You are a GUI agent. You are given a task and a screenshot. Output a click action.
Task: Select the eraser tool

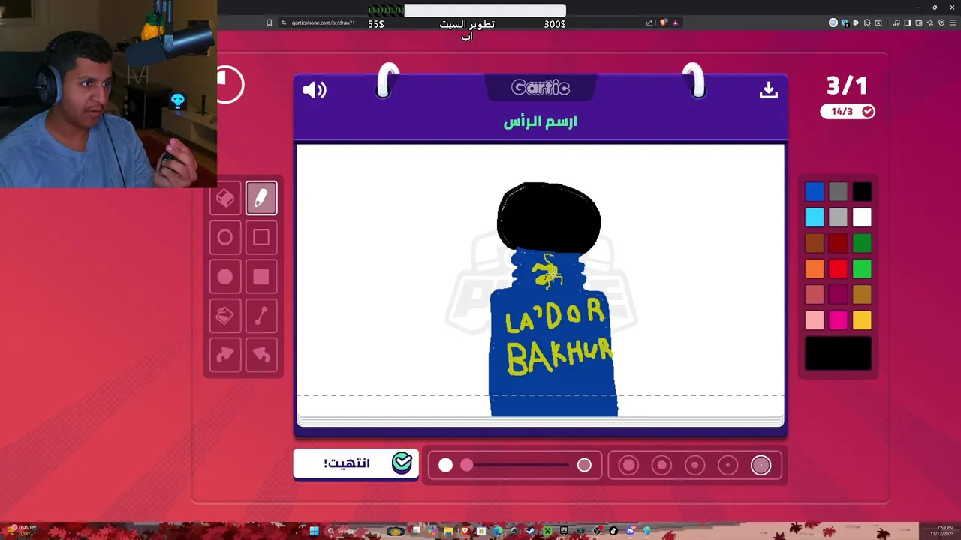tap(225, 198)
